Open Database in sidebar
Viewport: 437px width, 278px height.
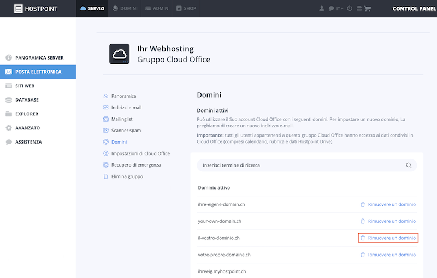coord(38,100)
